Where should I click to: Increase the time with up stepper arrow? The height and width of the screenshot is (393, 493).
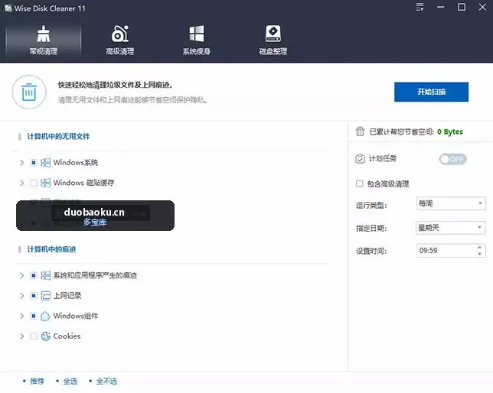tap(479, 247)
